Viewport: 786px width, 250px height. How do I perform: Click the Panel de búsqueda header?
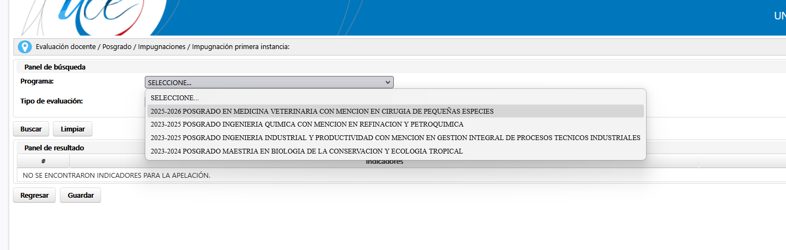click(55, 67)
